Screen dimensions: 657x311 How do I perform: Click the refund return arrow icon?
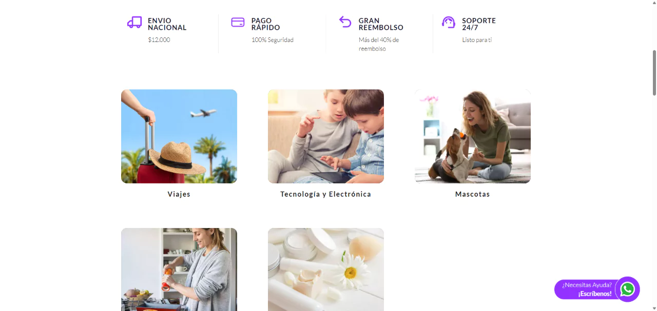[345, 22]
